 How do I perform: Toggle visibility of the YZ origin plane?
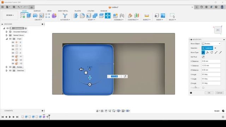(x=13, y=64)
